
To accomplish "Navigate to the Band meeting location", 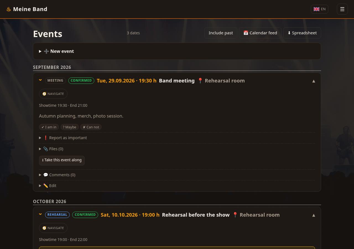I will click(x=53, y=94).
